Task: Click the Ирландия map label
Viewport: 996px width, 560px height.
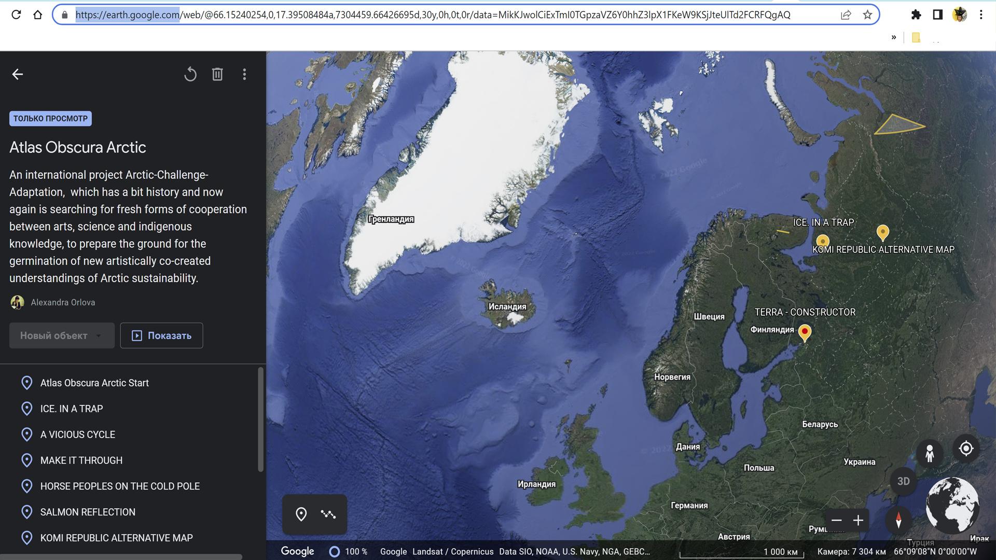Action: pyautogui.click(x=536, y=484)
